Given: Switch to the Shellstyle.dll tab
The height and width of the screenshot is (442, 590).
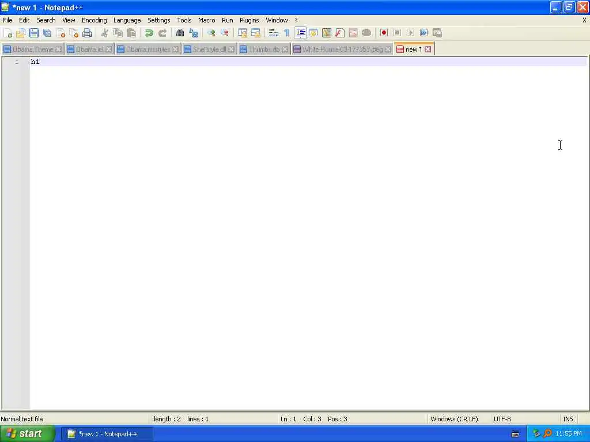Looking at the screenshot, I should pos(209,49).
